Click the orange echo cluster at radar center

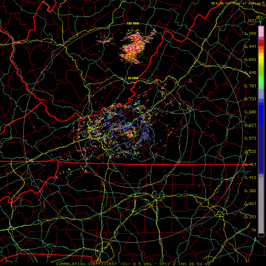pos(130,135)
